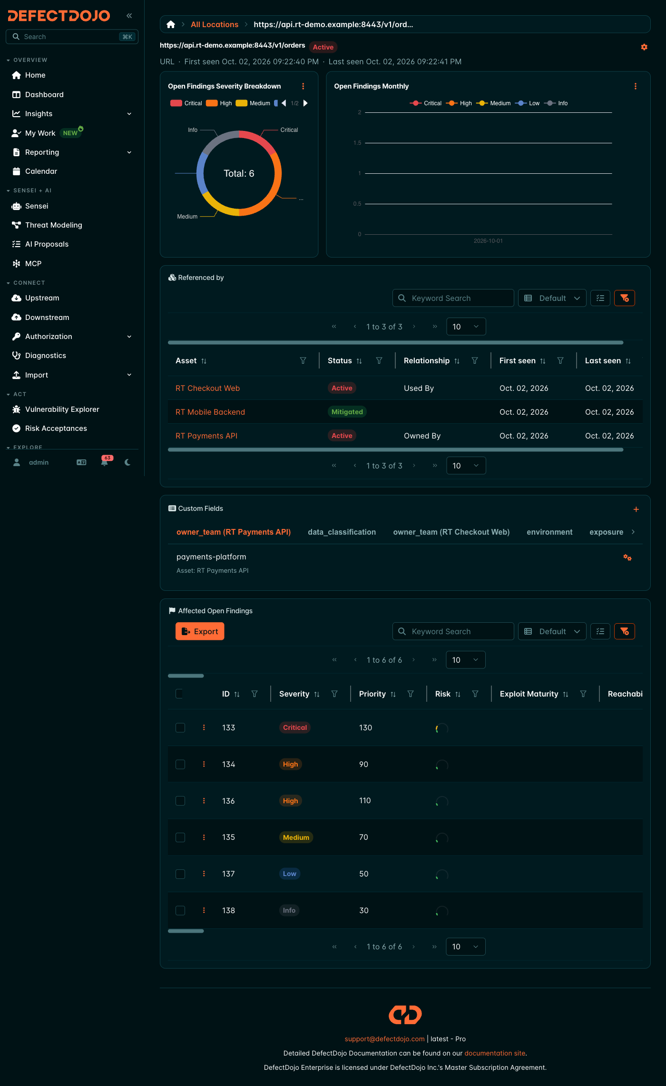Toggle dark mode moon icon
The image size is (666, 1086).
click(127, 462)
